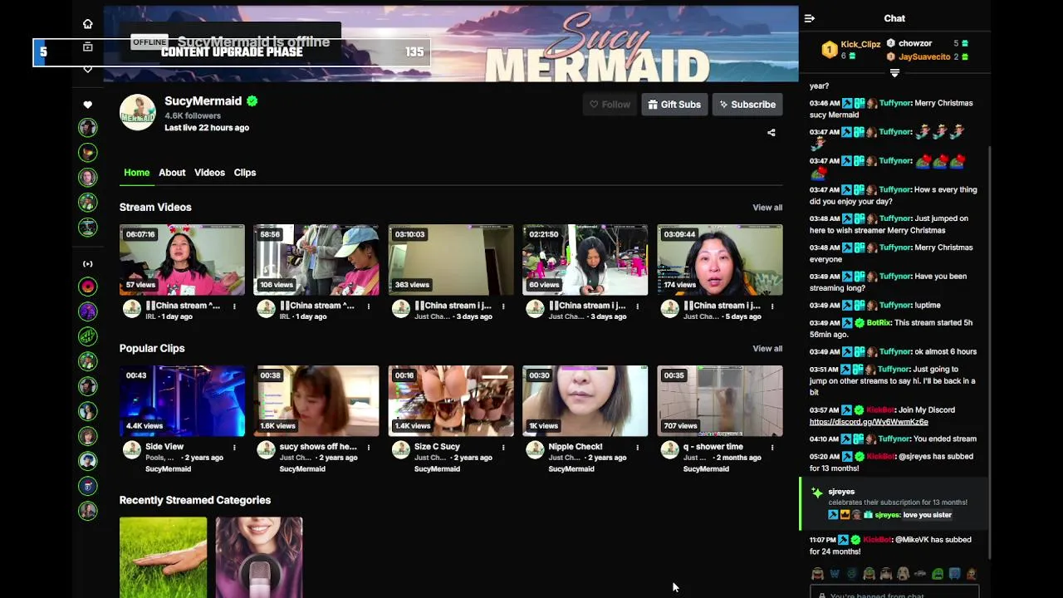Click crown badge in sjreyes highlighted message
The width and height of the screenshot is (1063, 598).
point(845,515)
